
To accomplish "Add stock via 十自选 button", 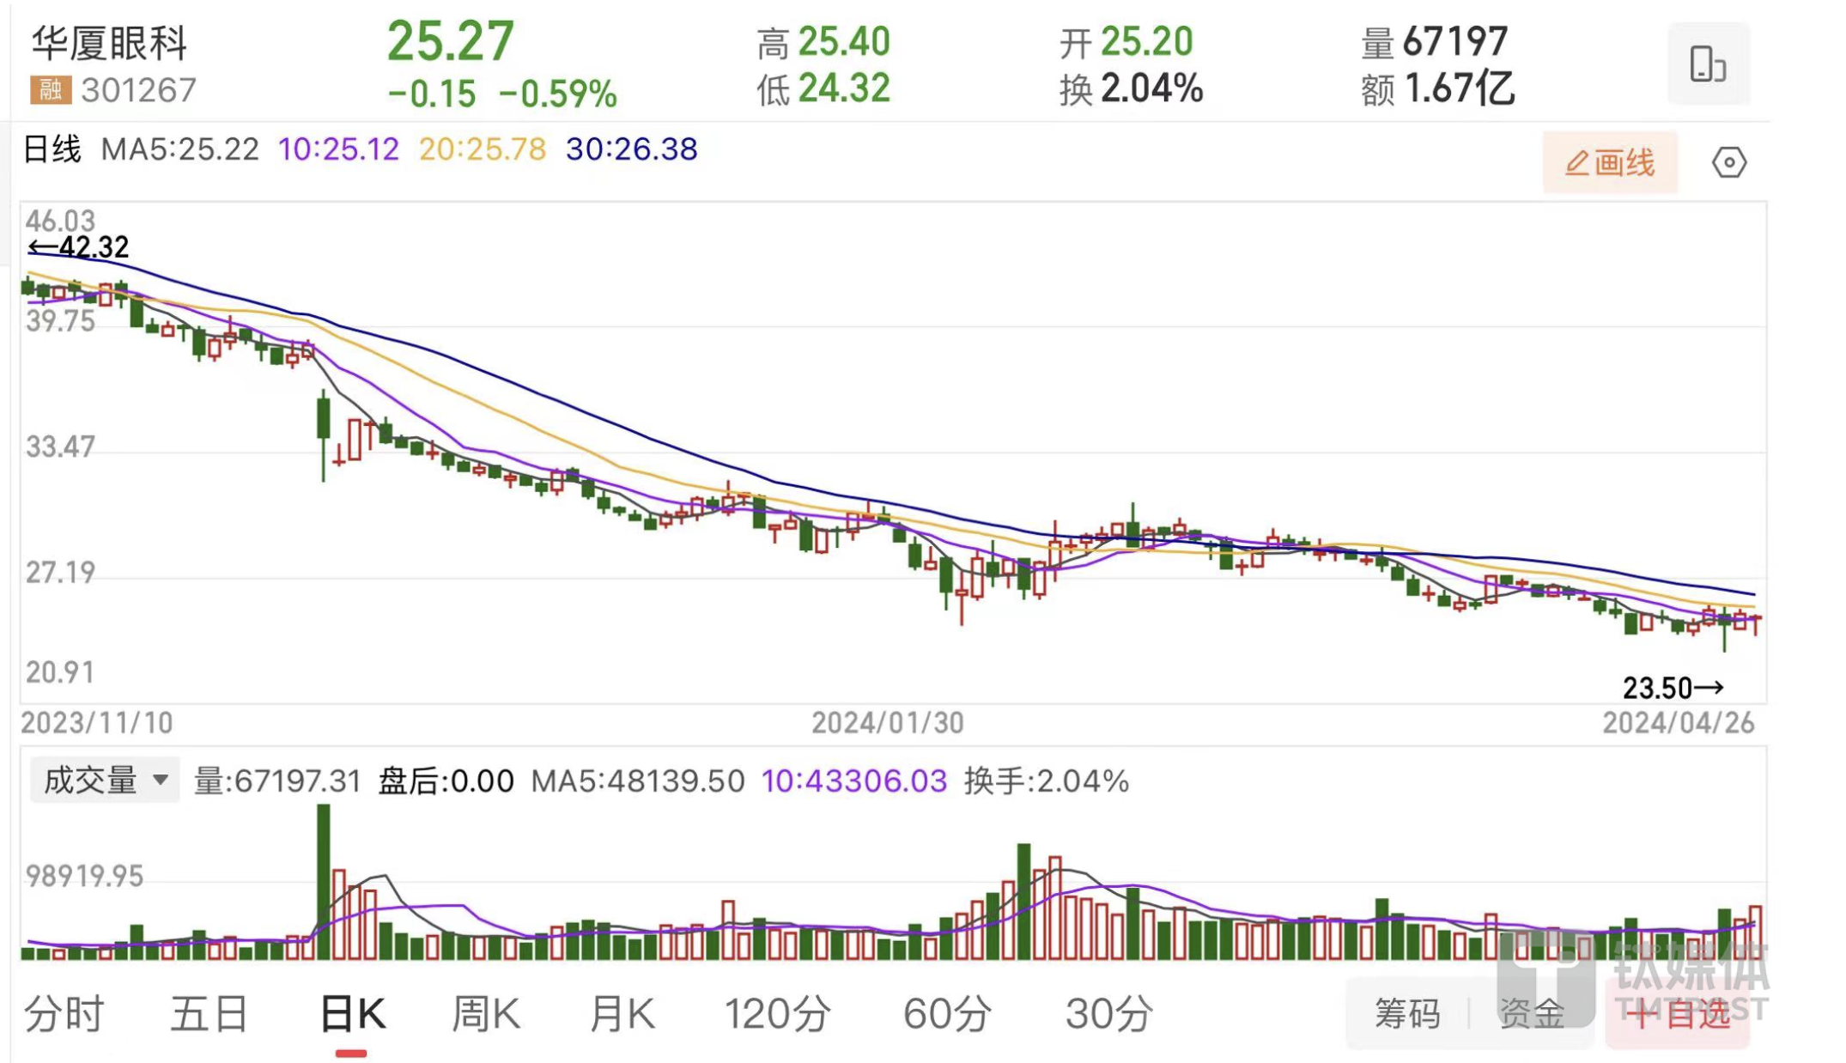I will point(1678,1015).
